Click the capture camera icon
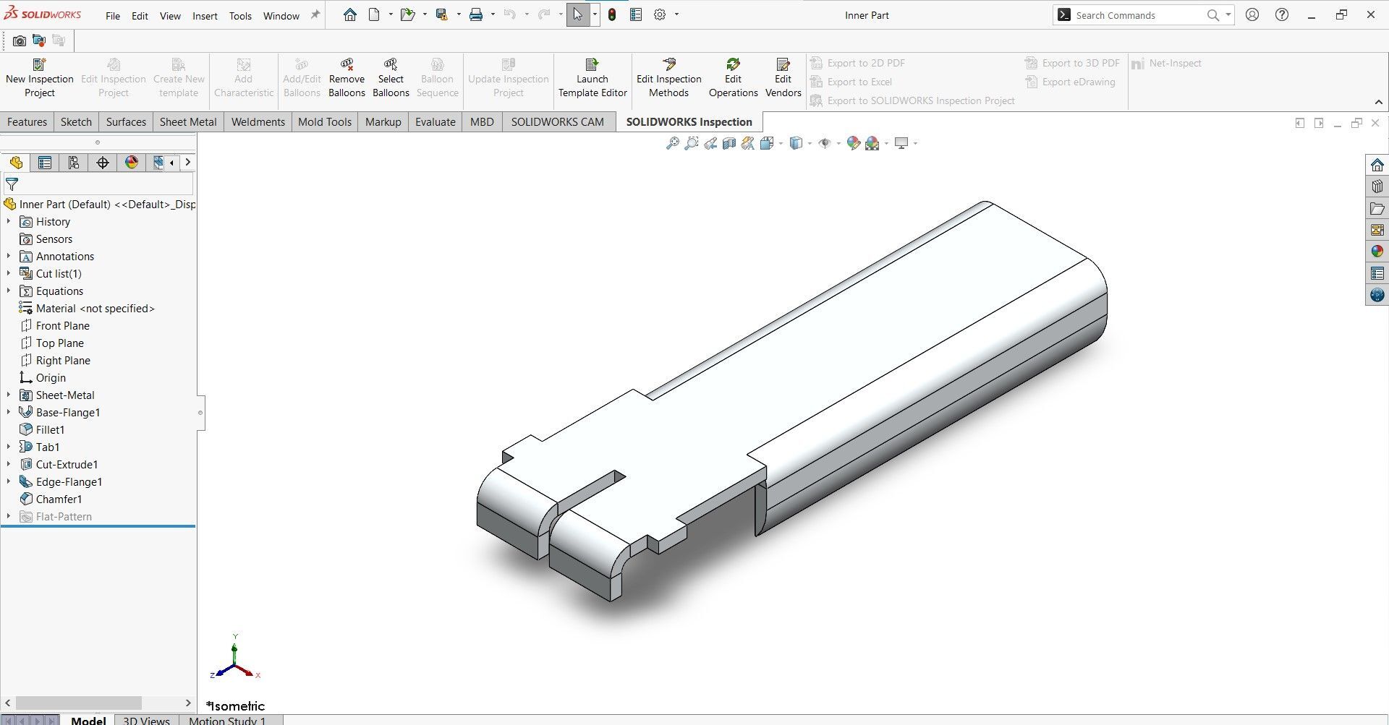This screenshot has height=725, width=1389. (x=20, y=40)
